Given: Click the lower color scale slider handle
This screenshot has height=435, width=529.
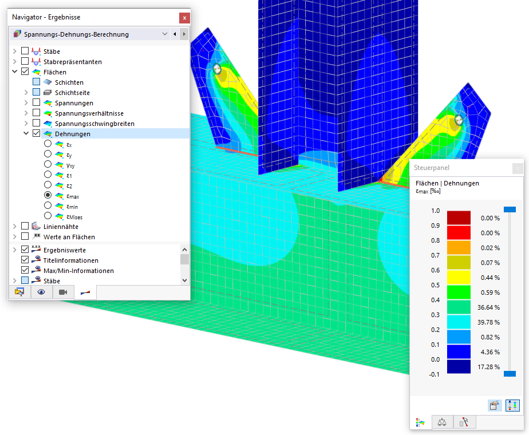Looking at the screenshot, I should [x=510, y=374].
